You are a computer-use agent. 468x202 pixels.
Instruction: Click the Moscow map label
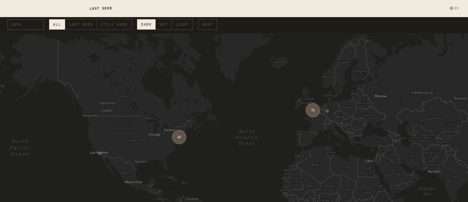click(381, 96)
